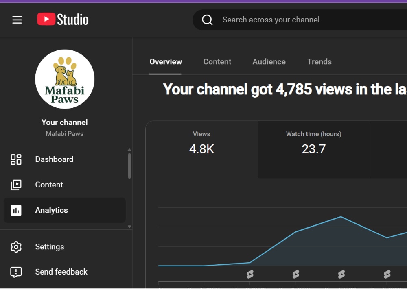Open Send feedback in the sidebar
Viewport: 407px width, 305px height.
click(65, 272)
